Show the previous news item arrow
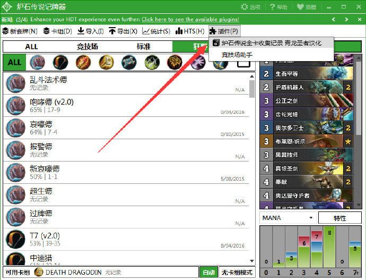 click(334, 20)
